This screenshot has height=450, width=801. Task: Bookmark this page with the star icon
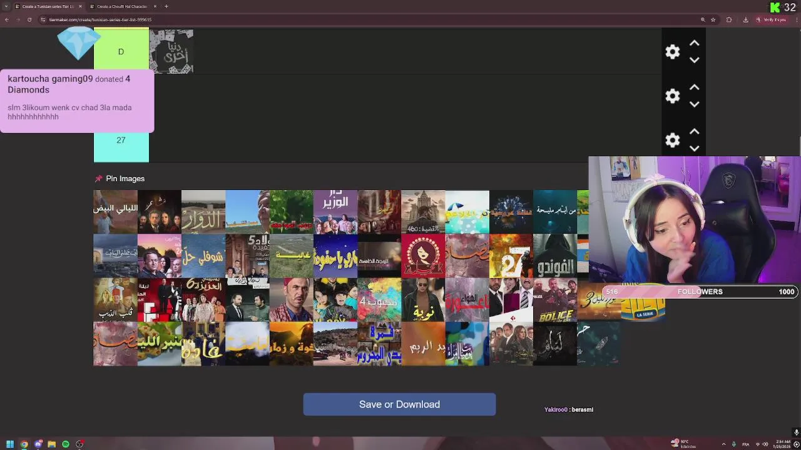click(713, 19)
